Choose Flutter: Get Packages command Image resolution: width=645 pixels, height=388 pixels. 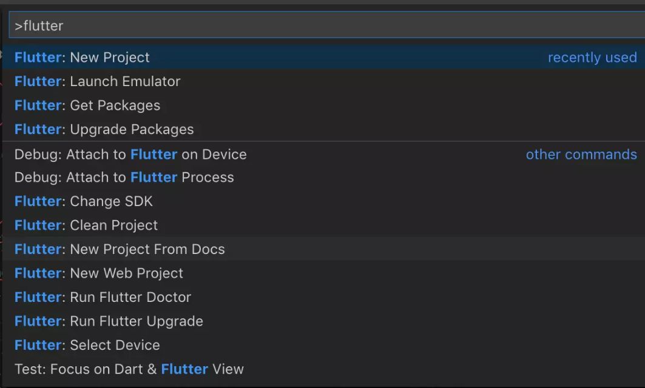coord(87,105)
